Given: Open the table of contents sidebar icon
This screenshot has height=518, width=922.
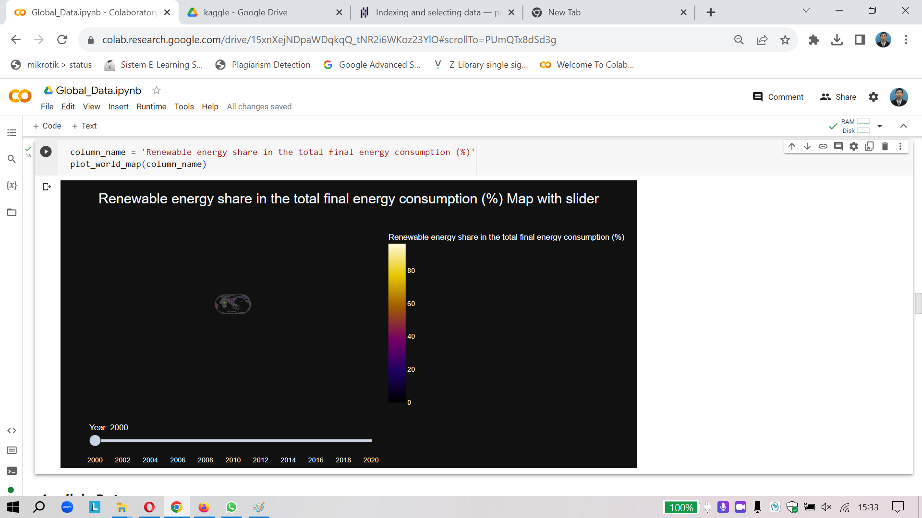Looking at the screenshot, I should (x=12, y=133).
